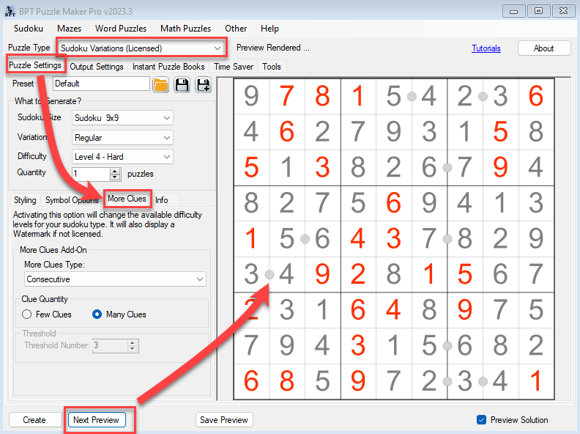Switch to the Output Settings tab
The image size is (580, 434).
[x=97, y=67]
